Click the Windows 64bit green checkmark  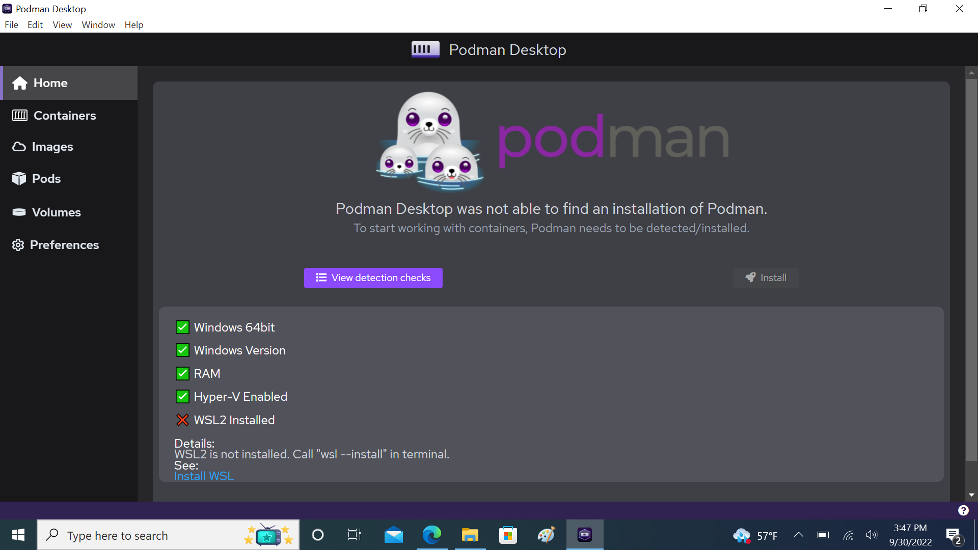click(182, 327)
